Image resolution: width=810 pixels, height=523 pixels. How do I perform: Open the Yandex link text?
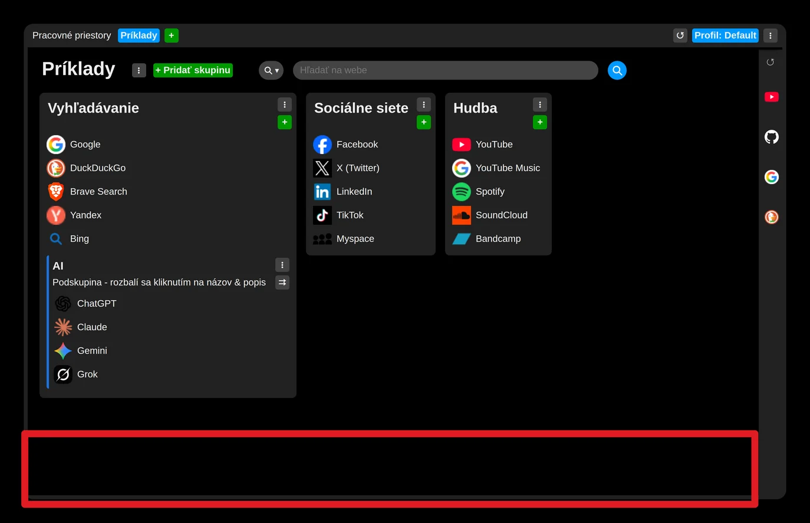[85, 215]
